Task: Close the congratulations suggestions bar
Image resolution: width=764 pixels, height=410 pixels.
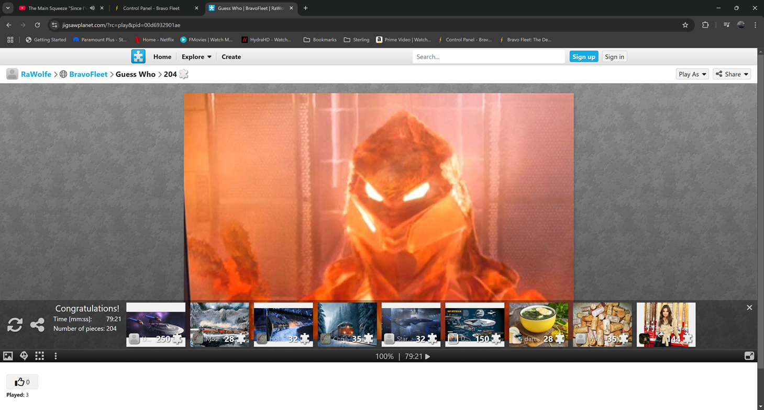Action: [749, 307]
